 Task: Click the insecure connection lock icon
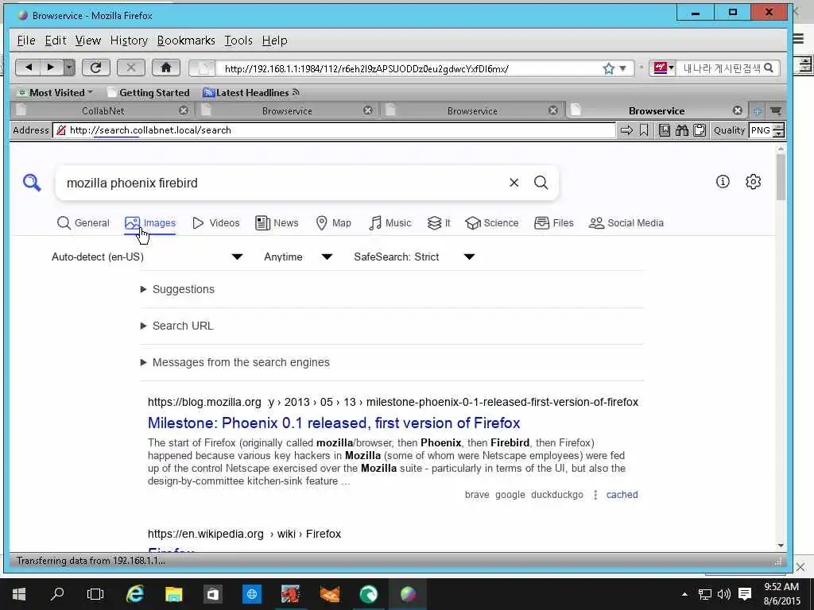tap(60, 130)
